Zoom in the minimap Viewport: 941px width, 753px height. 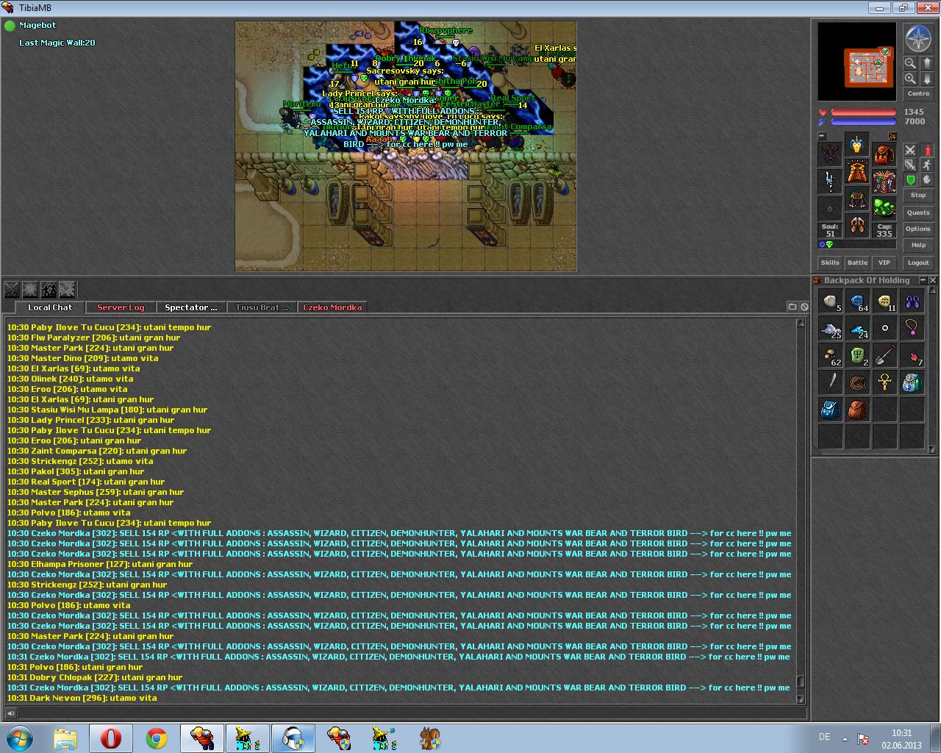tap(910, 79)
